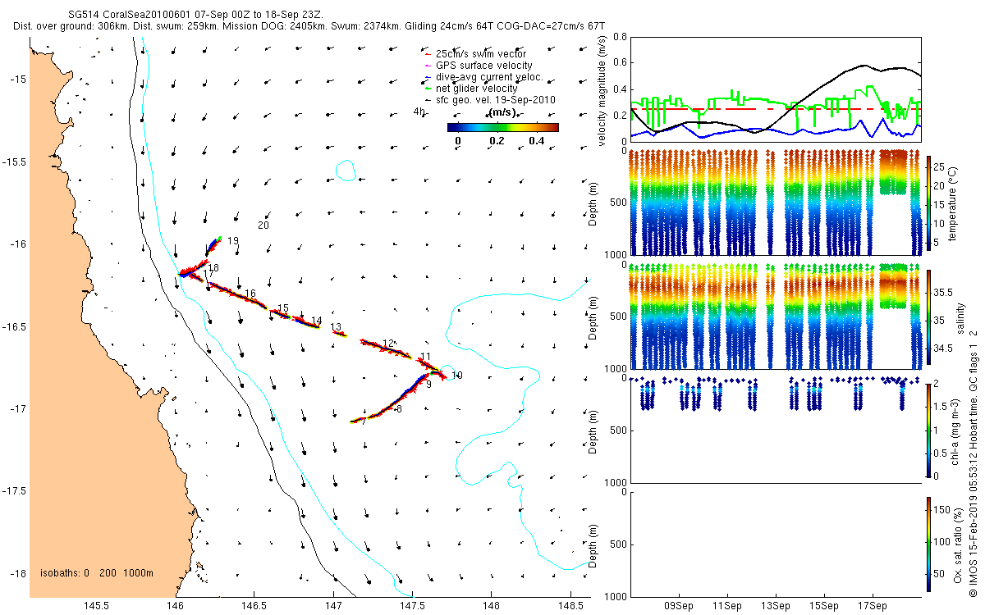
Task: Click track day label '12' on the glider track
Action: [389, 343]
